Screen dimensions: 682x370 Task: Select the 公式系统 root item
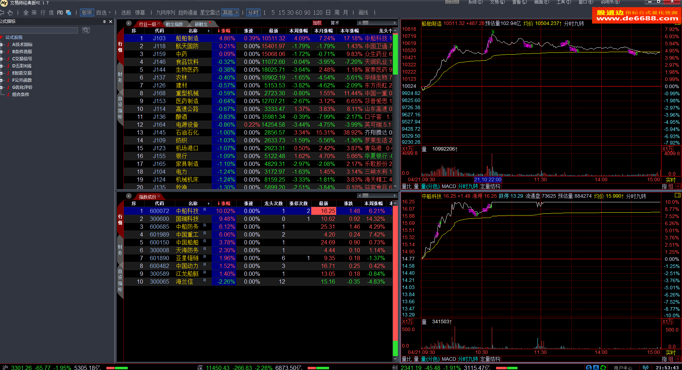tap(14, 37)
